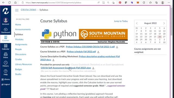Click the browser back arrow

[x=4, y=2]
